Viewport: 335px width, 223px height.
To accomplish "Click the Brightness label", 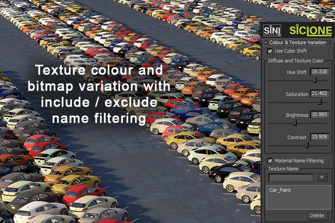I will (x=297, y=115).
